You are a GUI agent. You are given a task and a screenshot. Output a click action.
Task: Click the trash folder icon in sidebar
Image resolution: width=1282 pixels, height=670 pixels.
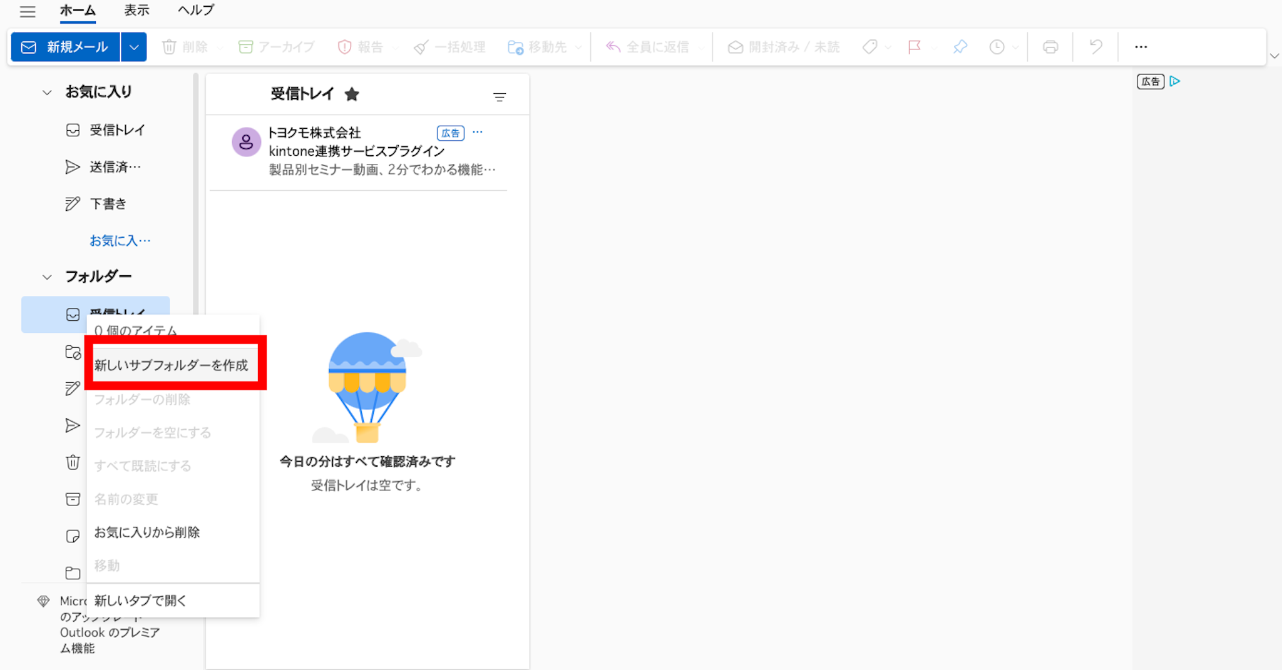(x=73, y=462)
